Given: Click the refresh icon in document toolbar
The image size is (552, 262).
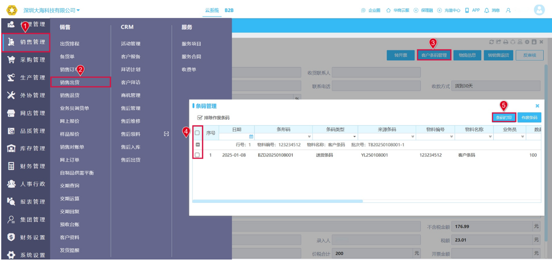Looking at the screenshot, I should [492, 42].
